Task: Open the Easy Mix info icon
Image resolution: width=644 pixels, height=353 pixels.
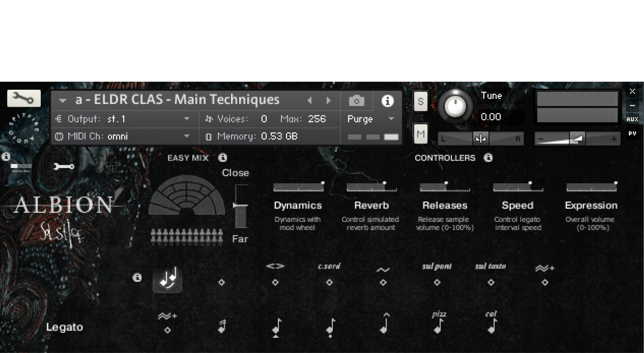Action: pos(223,158)
